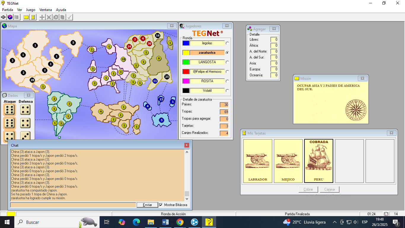Click the chat message input field
405x228 pixels.
pyautogui.click(x=73, y=205)
